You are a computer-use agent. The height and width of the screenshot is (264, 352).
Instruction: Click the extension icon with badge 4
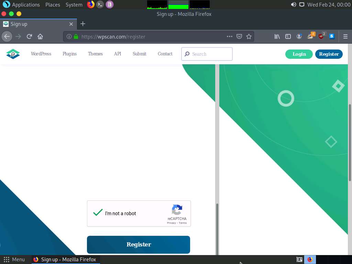point(310,36)
